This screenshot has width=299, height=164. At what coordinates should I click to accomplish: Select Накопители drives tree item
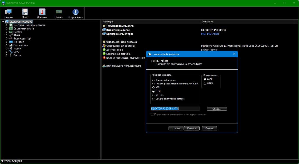pos(20,45)
